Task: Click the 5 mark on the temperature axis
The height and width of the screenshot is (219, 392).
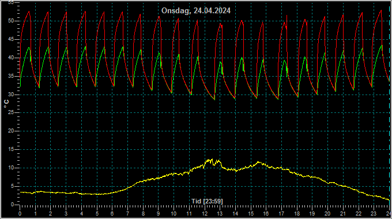Action: point(12,186)
